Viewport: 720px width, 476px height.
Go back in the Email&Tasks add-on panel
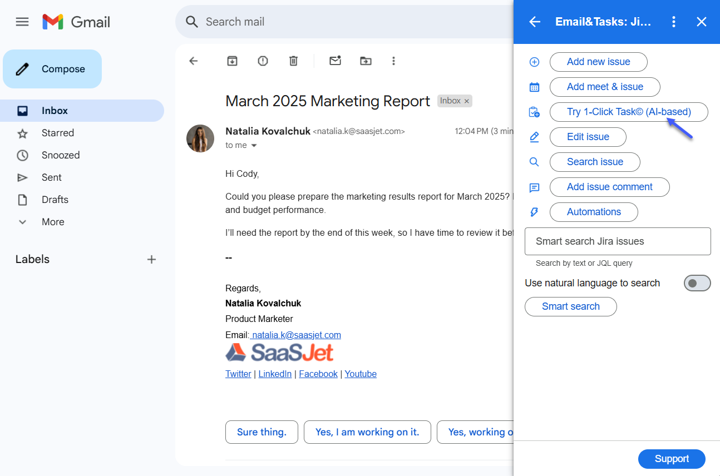(535, 22)
